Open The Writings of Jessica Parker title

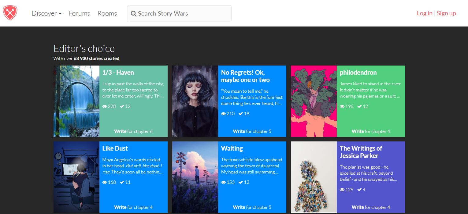[361, 152]
